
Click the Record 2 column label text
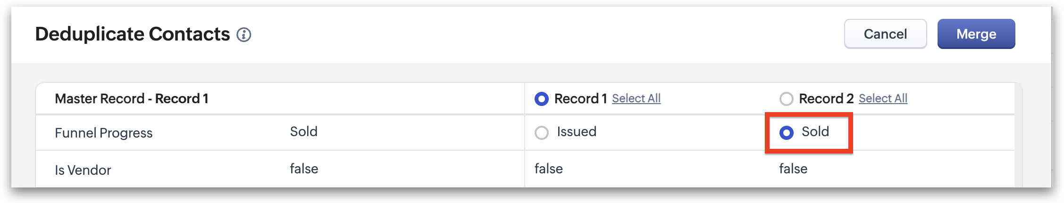(826, 99)
